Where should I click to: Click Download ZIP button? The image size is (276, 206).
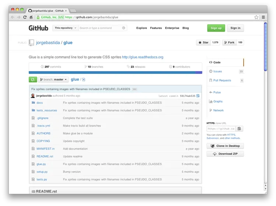(x=225, y=154)
